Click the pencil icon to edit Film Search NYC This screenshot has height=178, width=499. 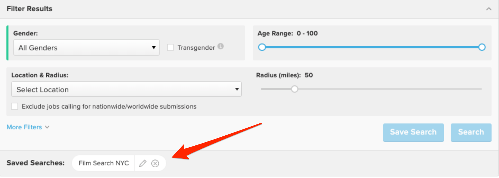coord(143,163)
